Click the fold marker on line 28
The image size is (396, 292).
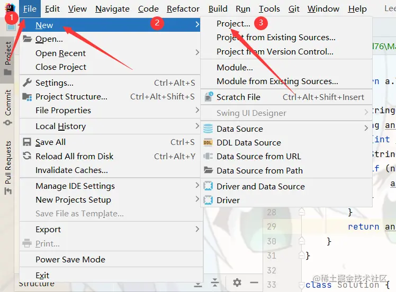(x=302, y=212)
